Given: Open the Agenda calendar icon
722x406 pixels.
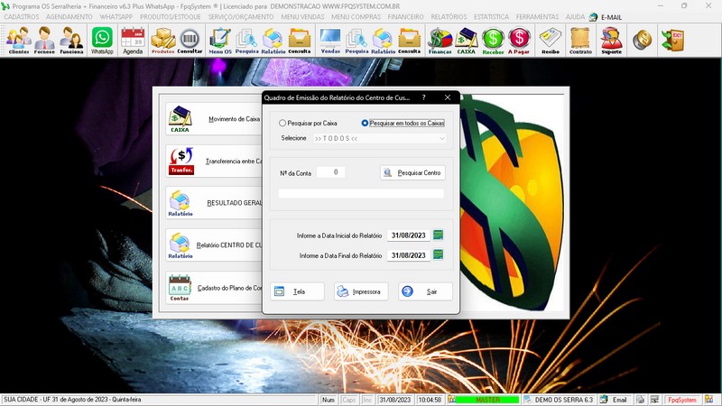Looking at the screenshot, I should point(133,40).
